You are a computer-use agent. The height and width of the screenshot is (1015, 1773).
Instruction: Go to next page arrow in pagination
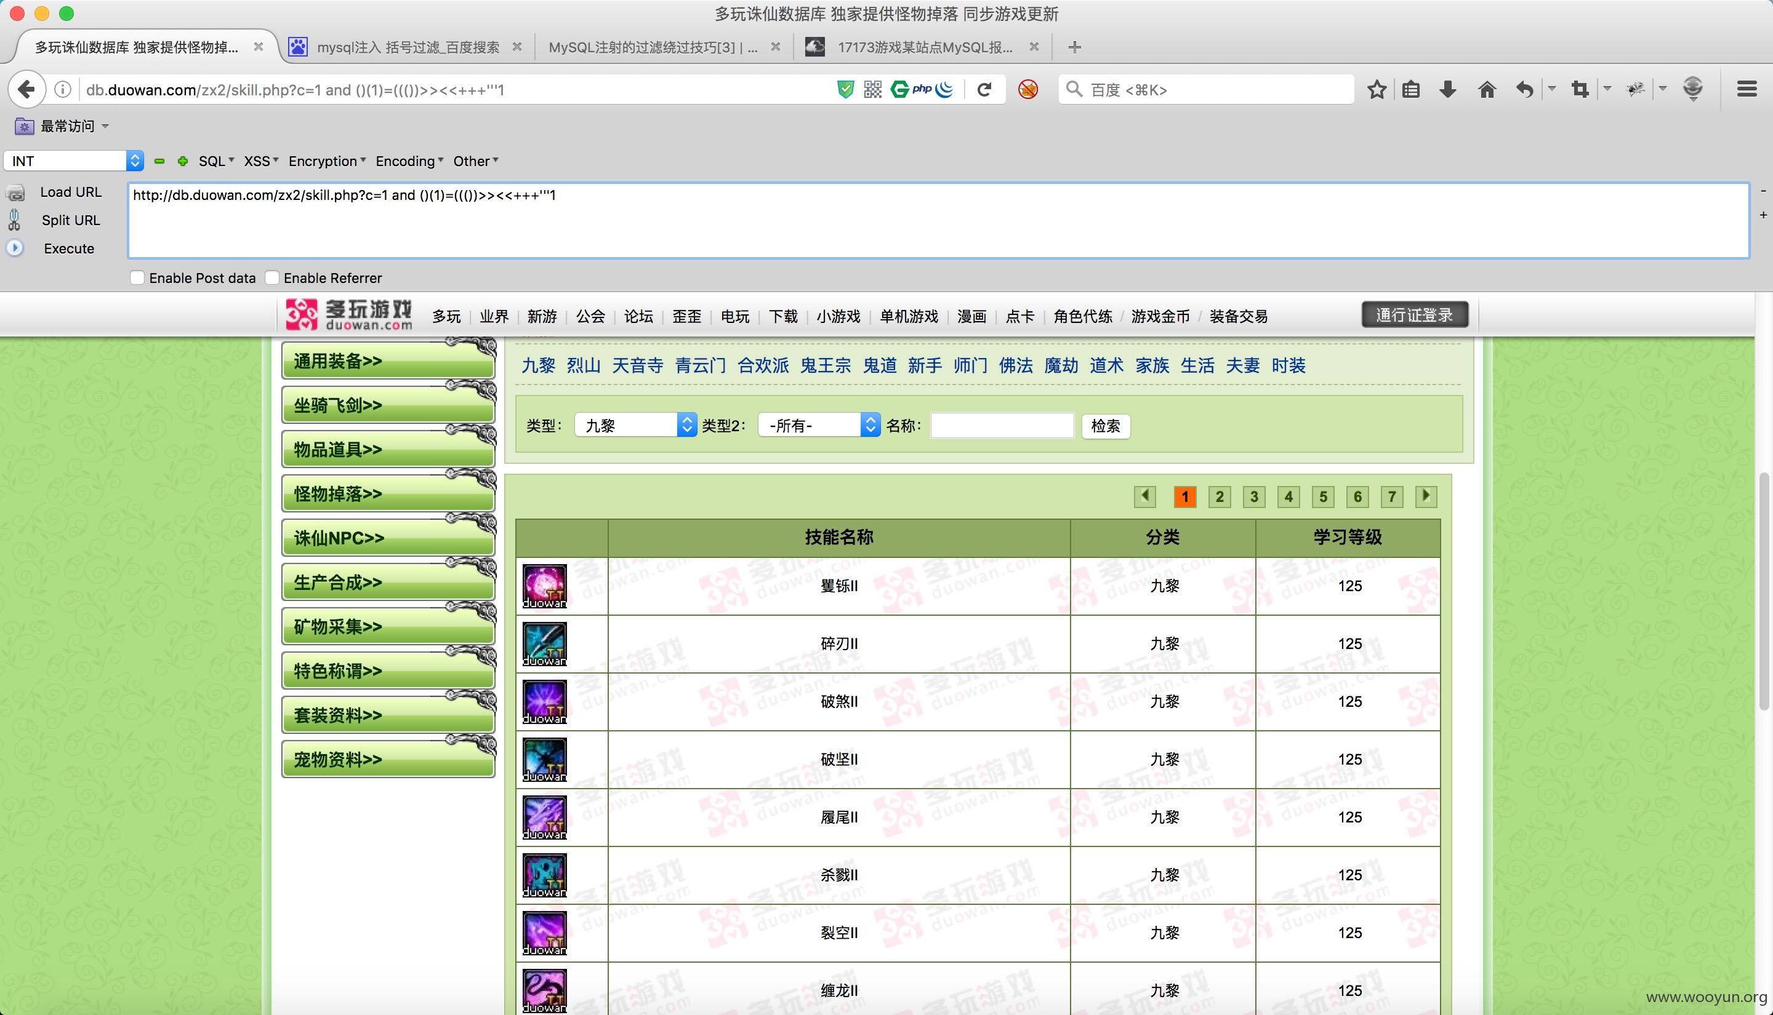[1426, 496]
